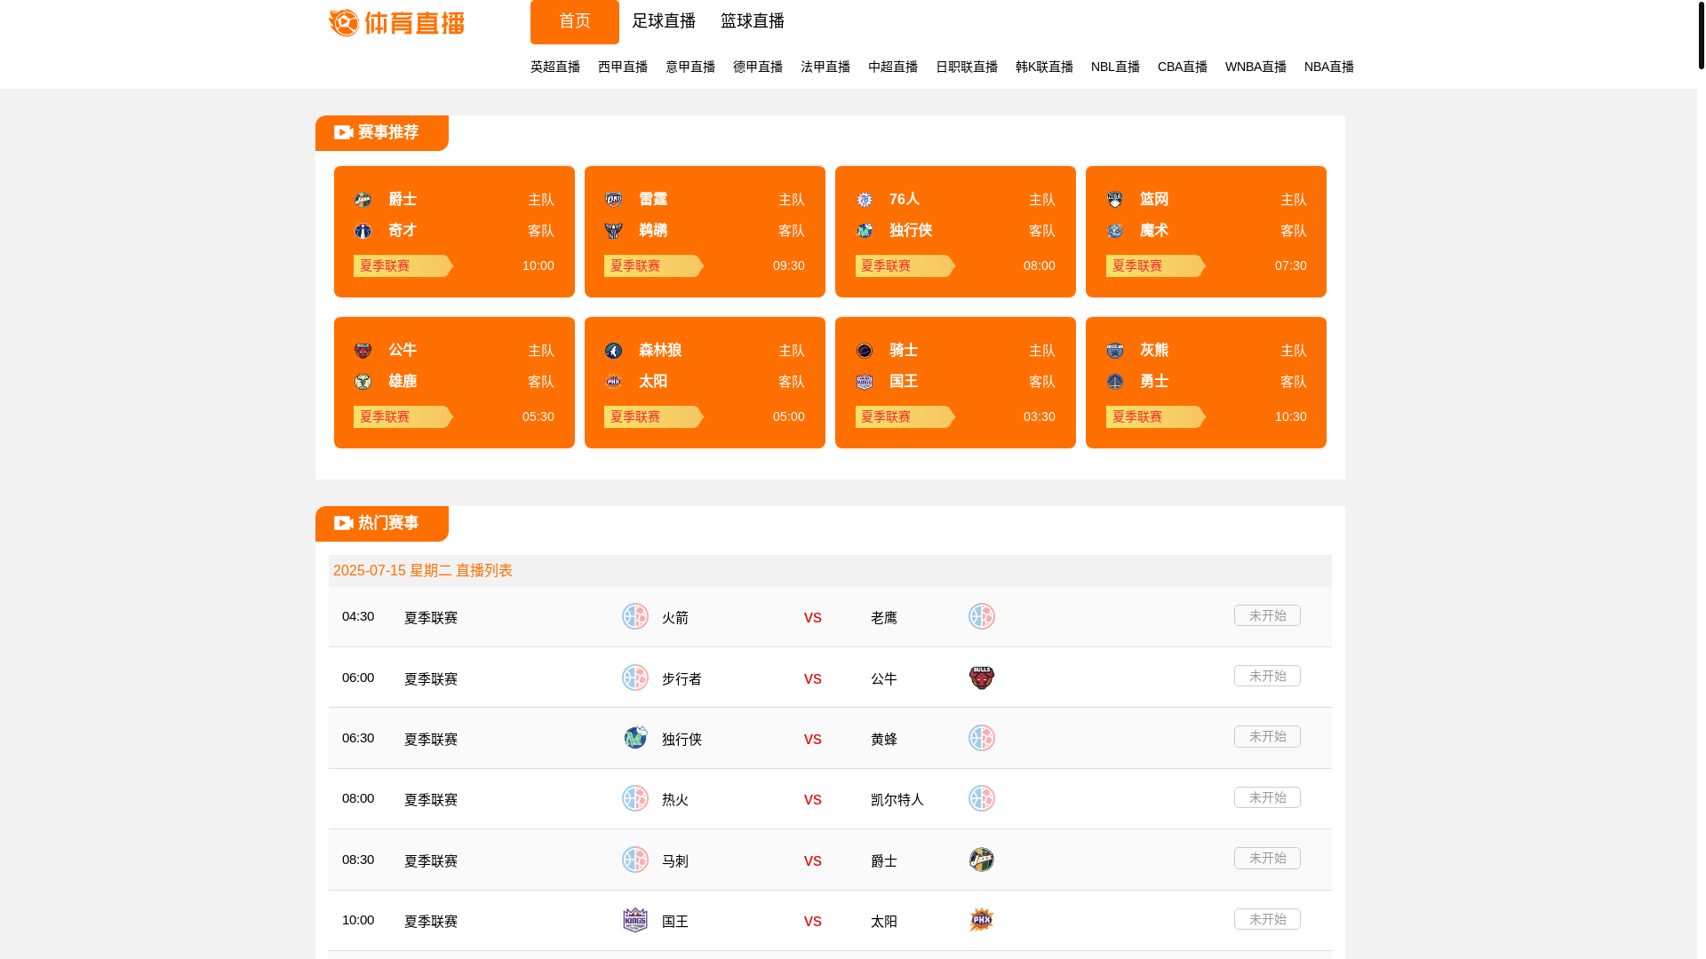Click 未开始 button for 步行者 vs 公牛

[1267, 676]
